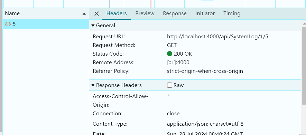Click the red marker line in timeline
This screenshot has height=135, width=306.
click(151, 4)
